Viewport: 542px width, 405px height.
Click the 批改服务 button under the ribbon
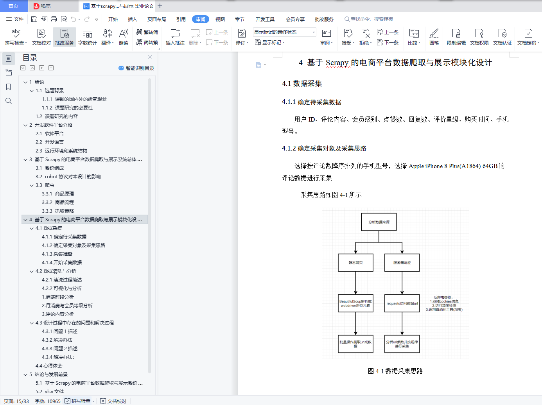tap(65, 37)
